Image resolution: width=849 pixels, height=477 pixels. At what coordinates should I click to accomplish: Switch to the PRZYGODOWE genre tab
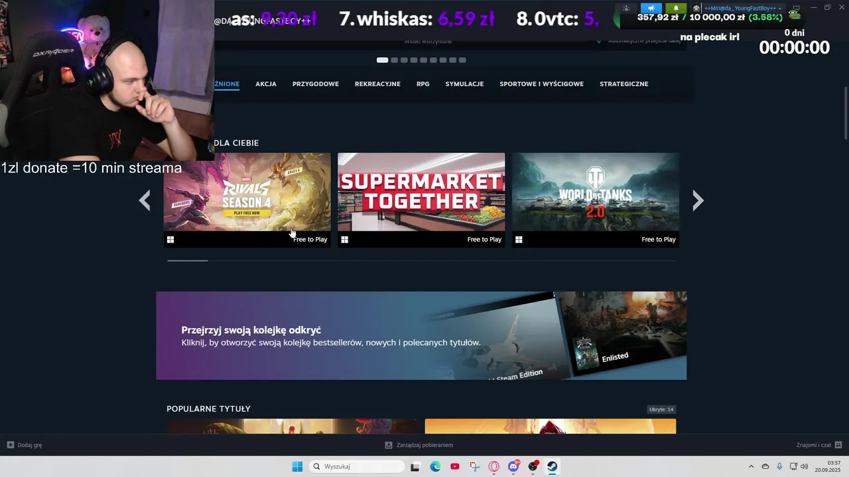tap(316, 84)
